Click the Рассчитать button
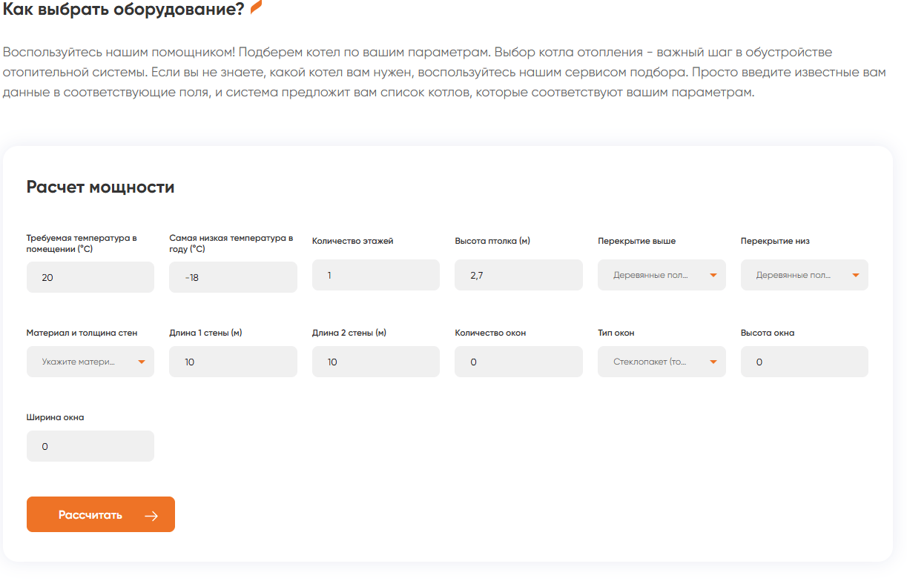 pos(101,514)
